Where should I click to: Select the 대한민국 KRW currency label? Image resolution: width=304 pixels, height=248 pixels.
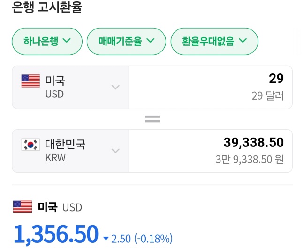click(x=65, y=151)
